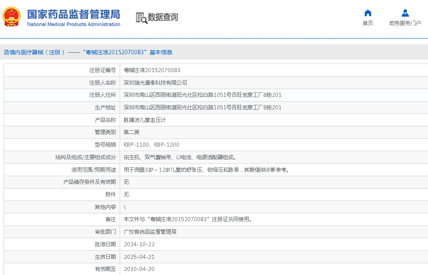Image resolution: width=428 pixels, height=275 pixels.
Task: Click the 数据查询 magnifier document icon
Action: pos(141,18)
